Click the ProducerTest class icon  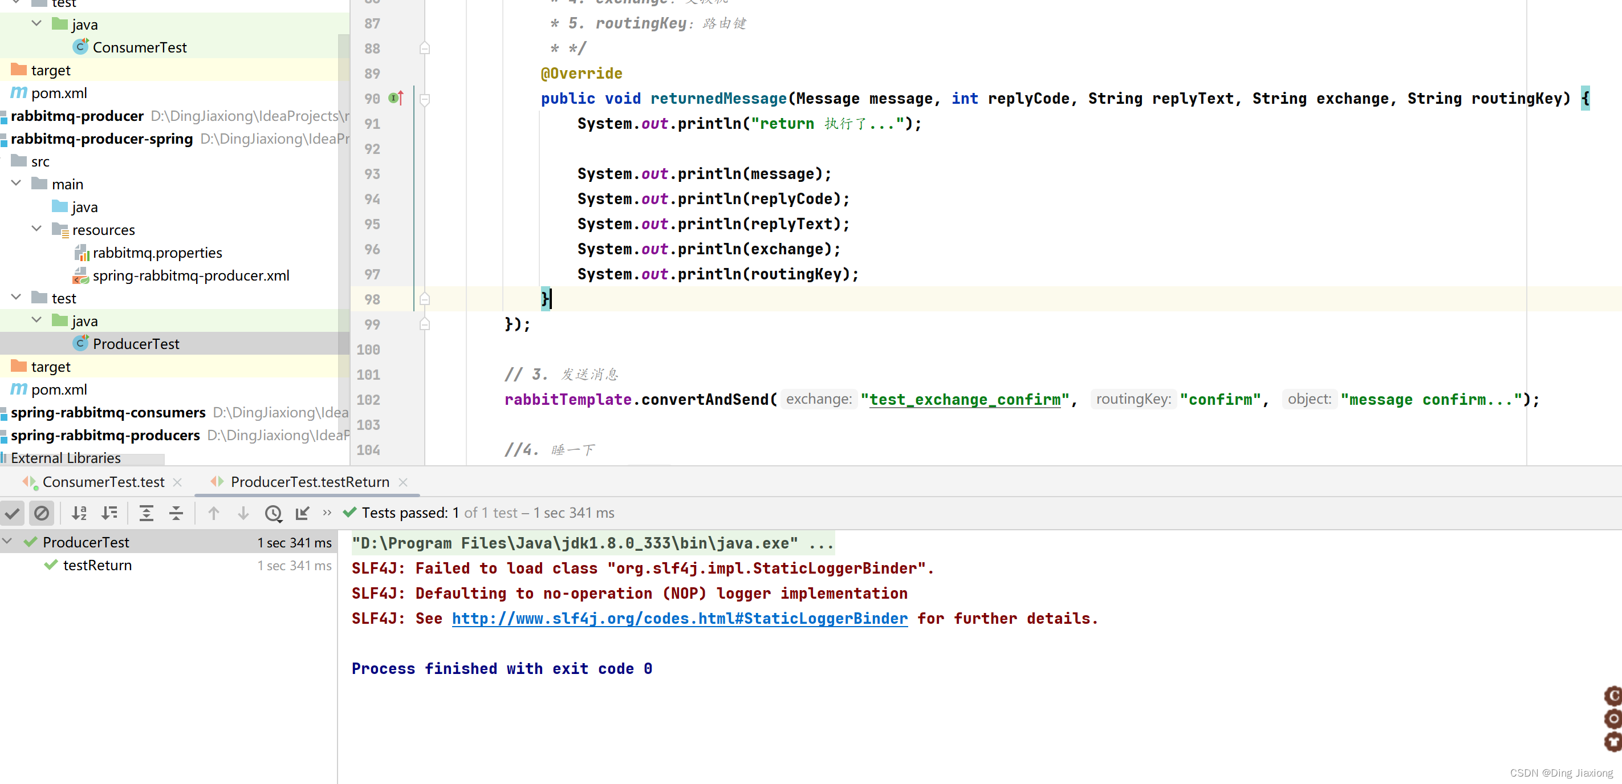80,343
